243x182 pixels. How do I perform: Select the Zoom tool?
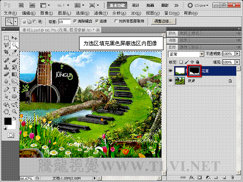(x=14, y=111)
